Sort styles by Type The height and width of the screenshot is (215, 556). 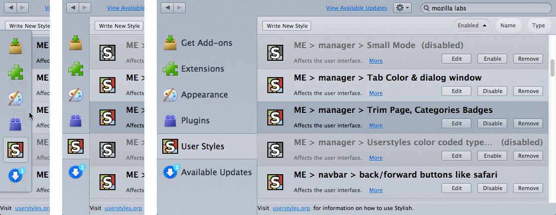click(538, 25)
